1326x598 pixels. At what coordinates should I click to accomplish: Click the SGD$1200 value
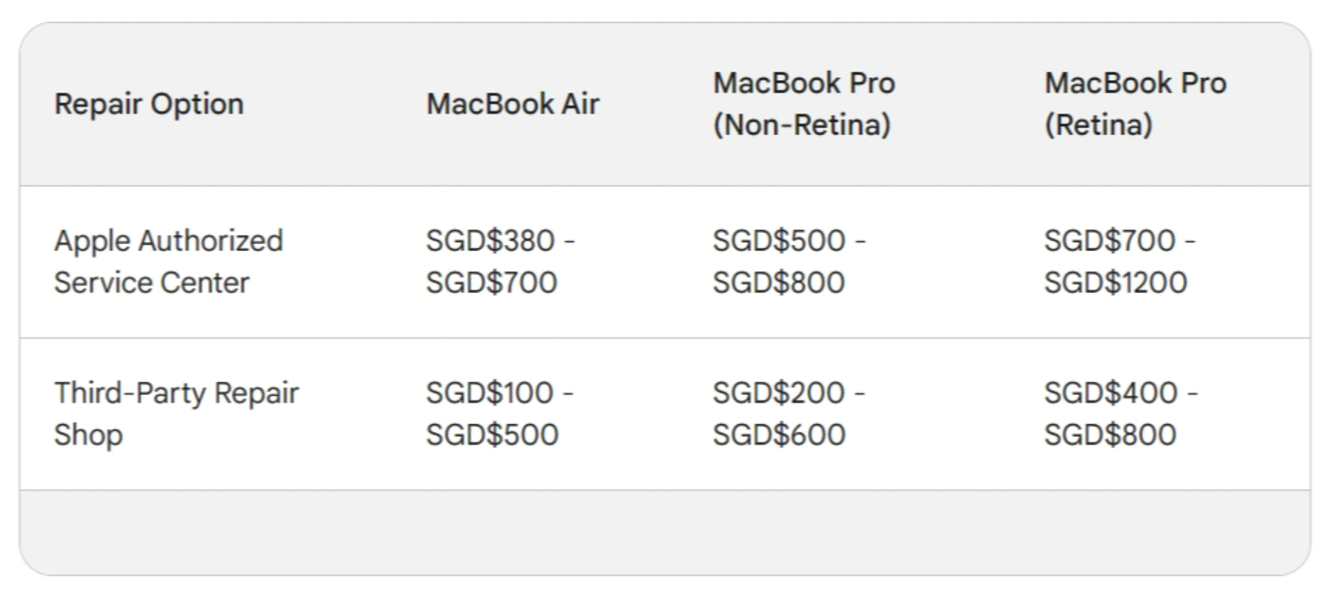click(x=1115, y=283)
